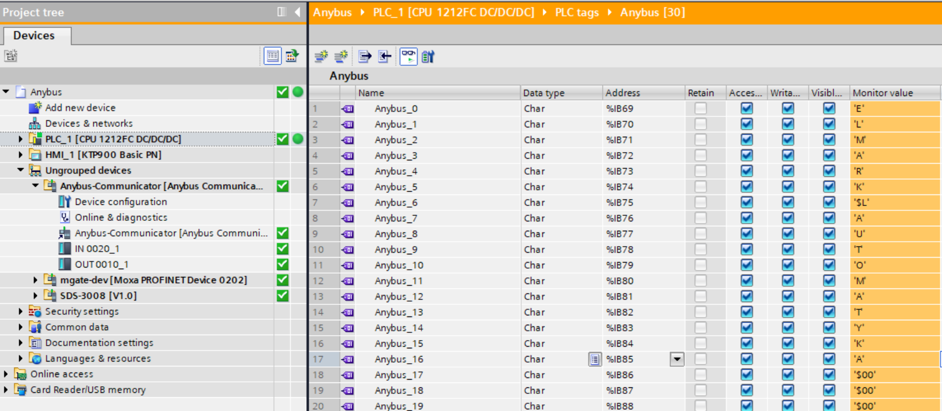The height and width of the screenshot is (411, 942).
Task: Click the Monitor all glasses icon
Action: [x=408, y=56]
